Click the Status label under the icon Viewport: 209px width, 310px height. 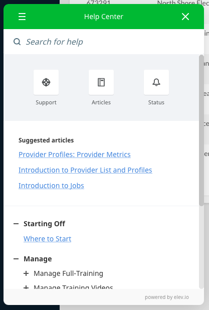(156, 102)
